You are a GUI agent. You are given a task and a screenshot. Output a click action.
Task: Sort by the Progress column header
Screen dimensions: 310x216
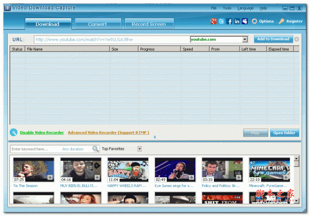[159, 49]
